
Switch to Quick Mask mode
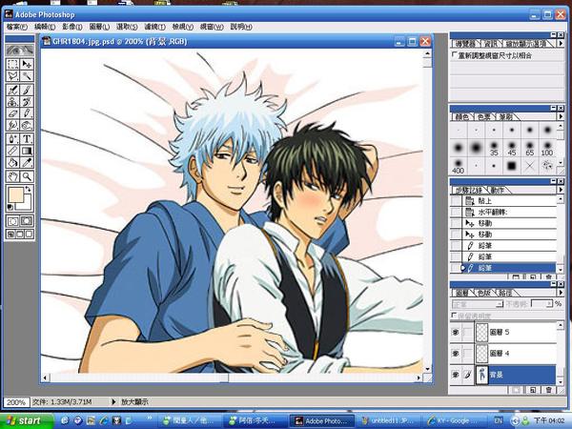27,221
